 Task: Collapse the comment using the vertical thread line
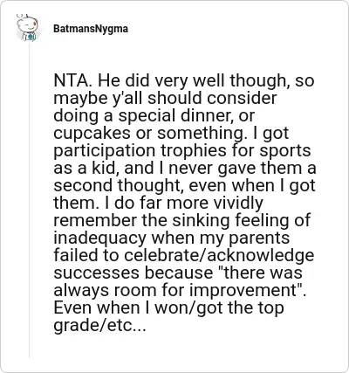coord(29,201)
